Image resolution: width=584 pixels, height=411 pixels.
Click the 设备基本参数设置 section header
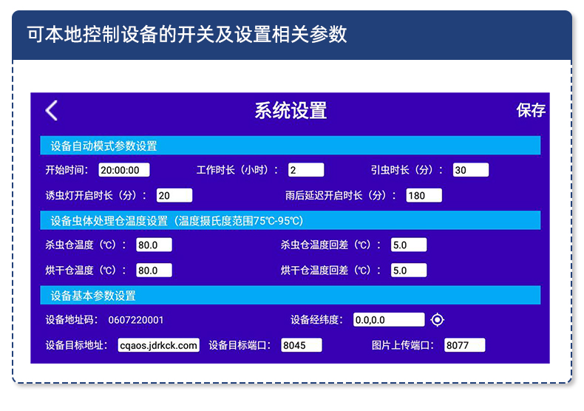[290, 296]
